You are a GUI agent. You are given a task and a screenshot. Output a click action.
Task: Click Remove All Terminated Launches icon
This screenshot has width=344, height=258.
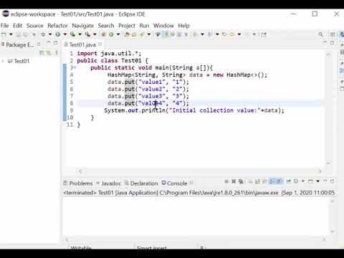[x=241, y=181]
